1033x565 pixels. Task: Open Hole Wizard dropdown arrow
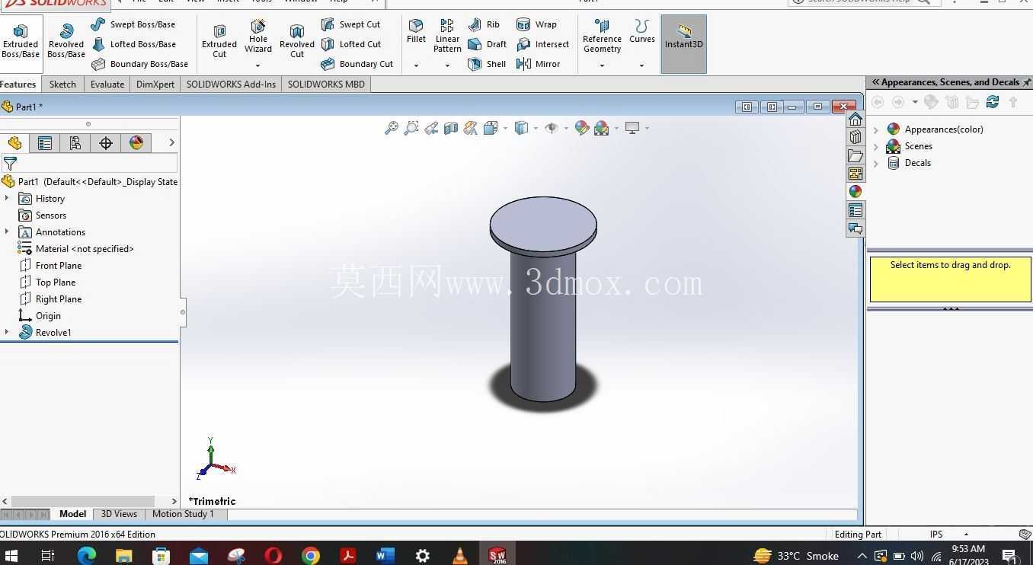click(258, 65)
